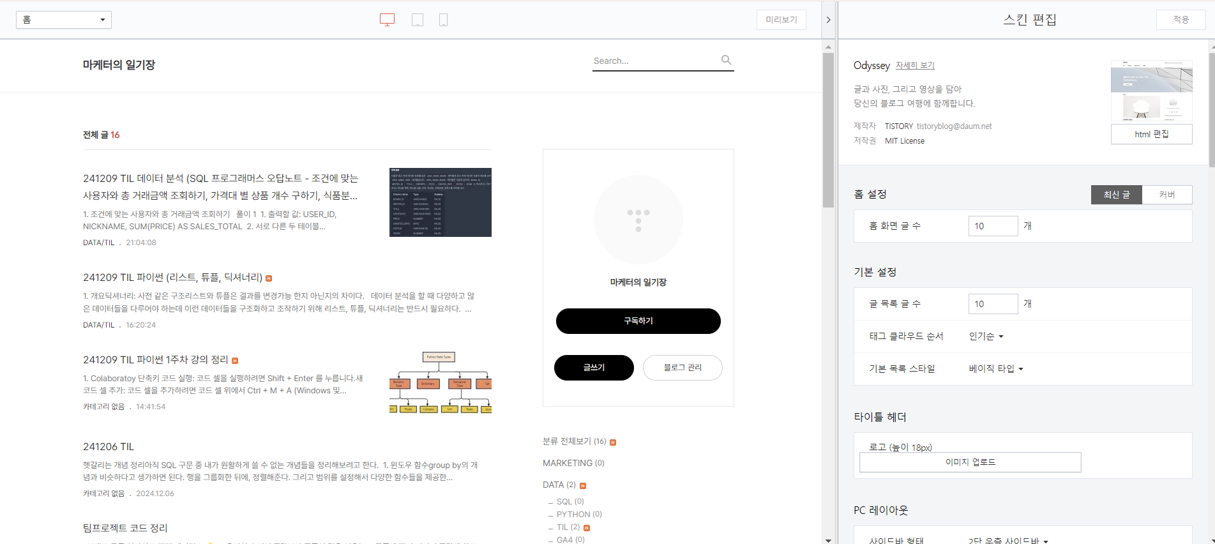The image size is (1215, 544).
Task: Open SQL post thumbnail image
Action: [x=441, y=202]
